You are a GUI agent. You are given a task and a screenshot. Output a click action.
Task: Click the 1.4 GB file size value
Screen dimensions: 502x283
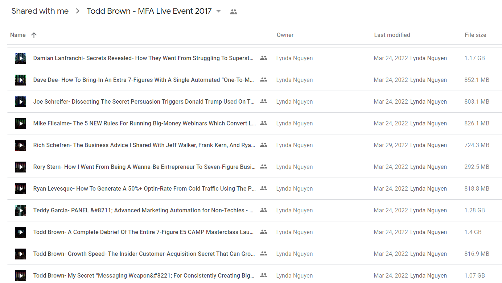tap(473, 232)
